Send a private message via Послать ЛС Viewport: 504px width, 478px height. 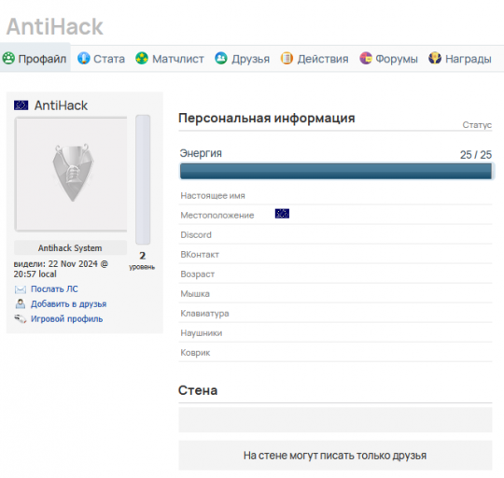click(54, 289)
